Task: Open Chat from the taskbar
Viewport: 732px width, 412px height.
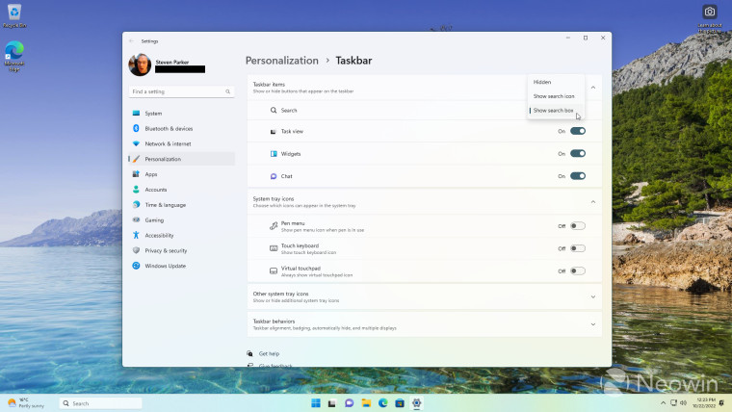Action: click(350, 403)
